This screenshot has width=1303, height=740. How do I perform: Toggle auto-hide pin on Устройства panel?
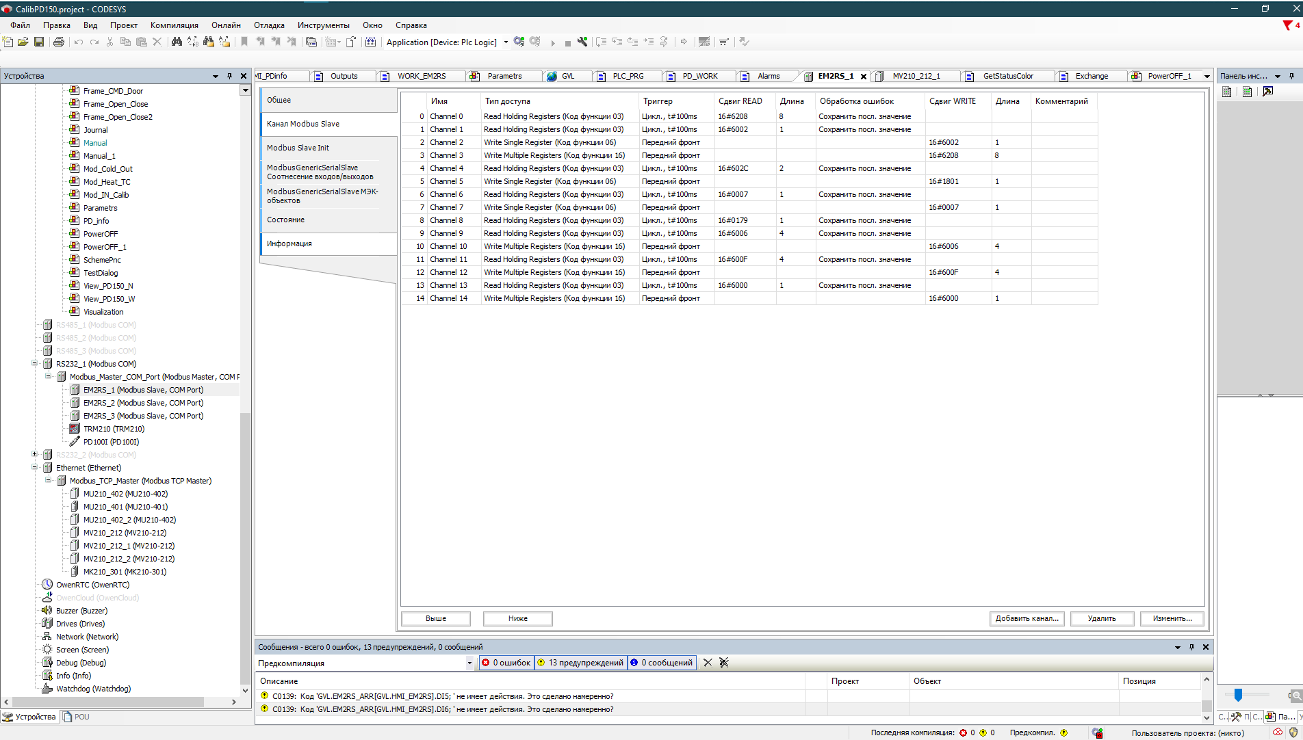point(229,76)
